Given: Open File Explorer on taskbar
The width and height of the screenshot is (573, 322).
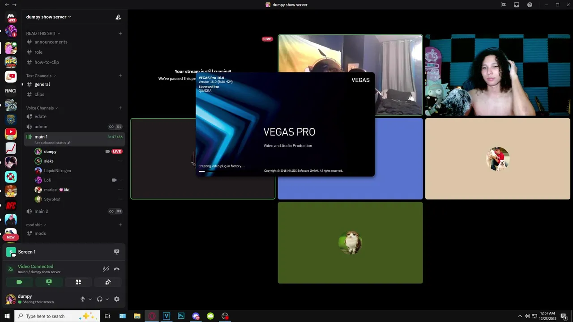Looking at the screenshot, I should [x=137, y=316].
